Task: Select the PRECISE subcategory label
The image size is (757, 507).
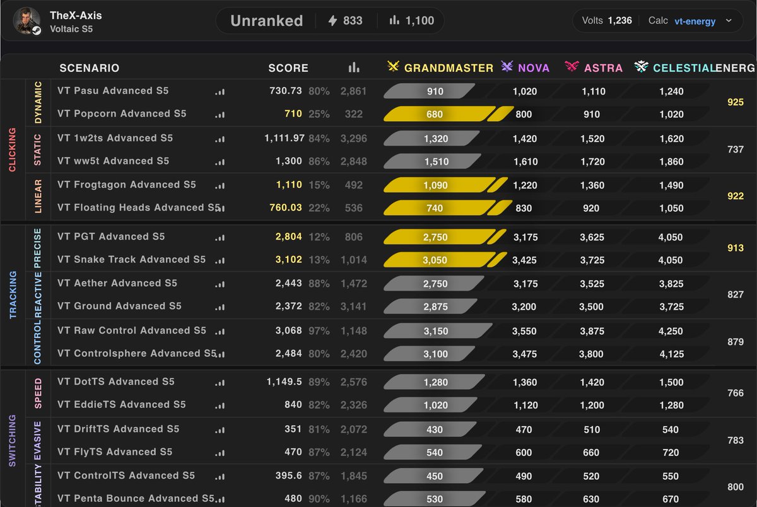Action: coord(38,247)
